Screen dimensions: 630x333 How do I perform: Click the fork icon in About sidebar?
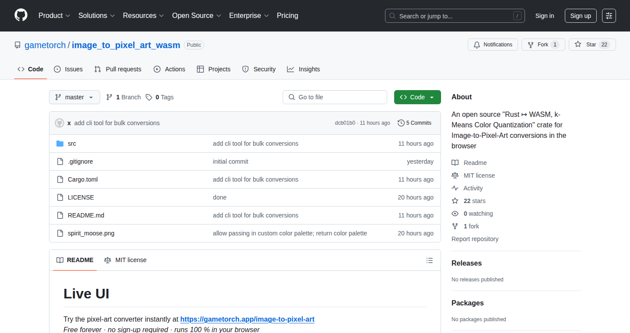[x=455, y=226]
